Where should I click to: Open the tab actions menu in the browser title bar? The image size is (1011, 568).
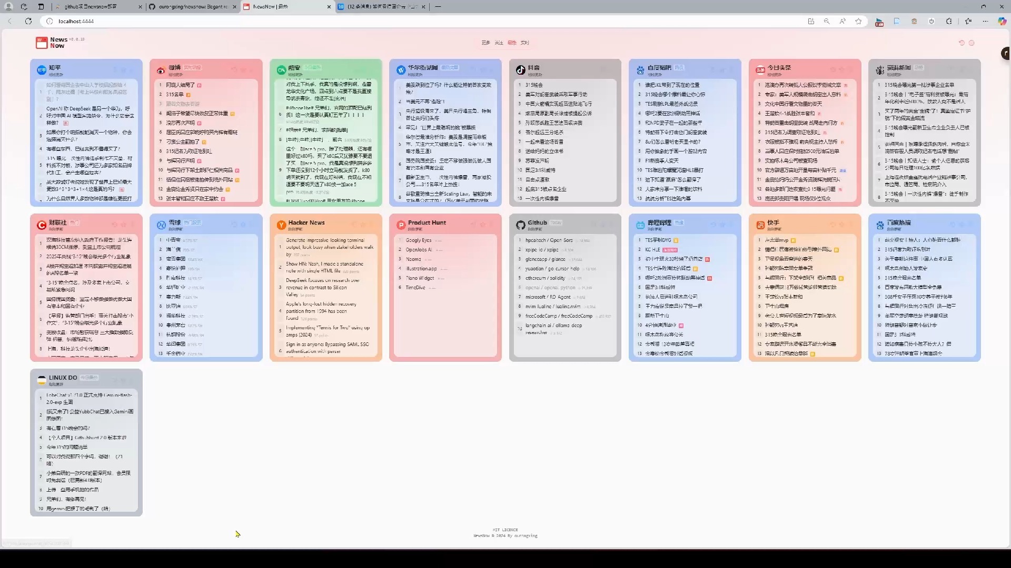[x=41, y=7]
